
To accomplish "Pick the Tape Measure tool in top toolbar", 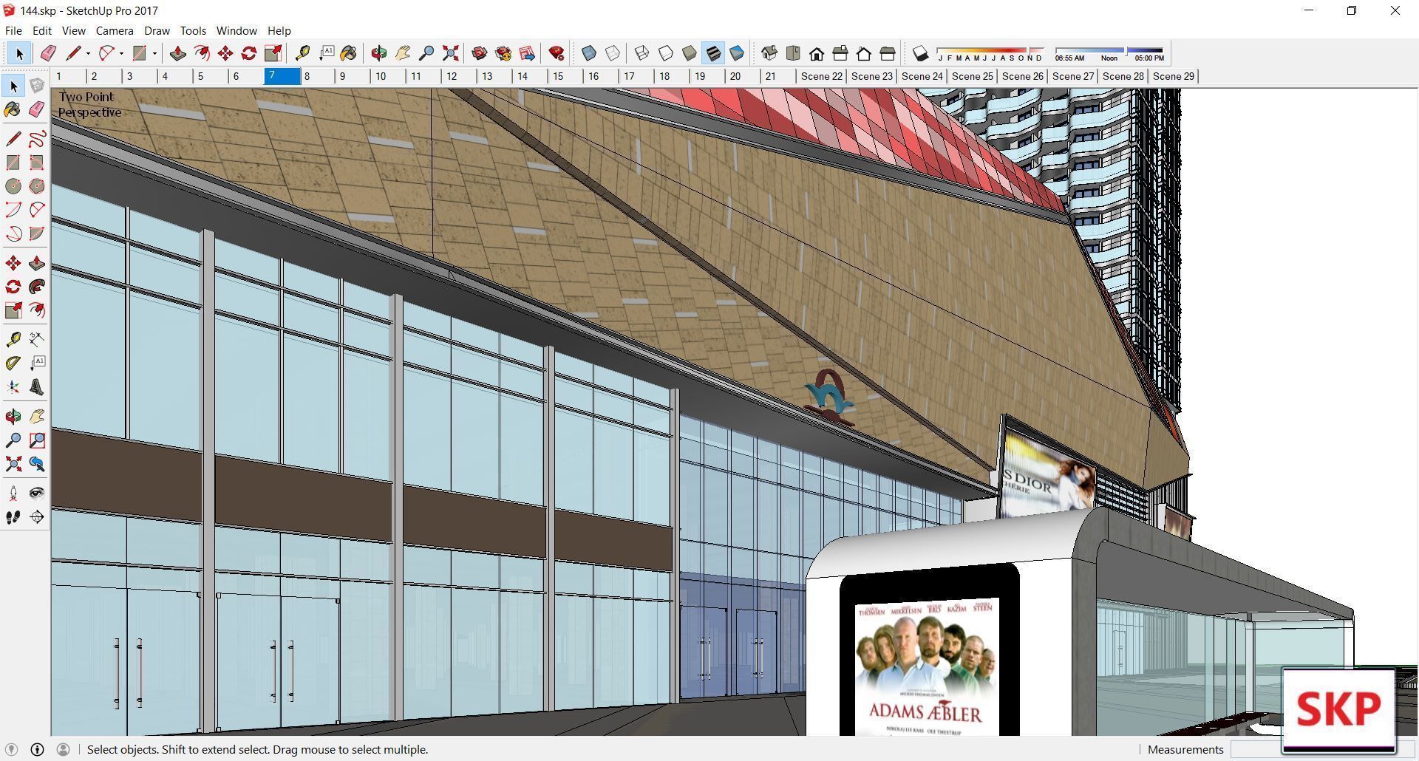I will [302, 53].
